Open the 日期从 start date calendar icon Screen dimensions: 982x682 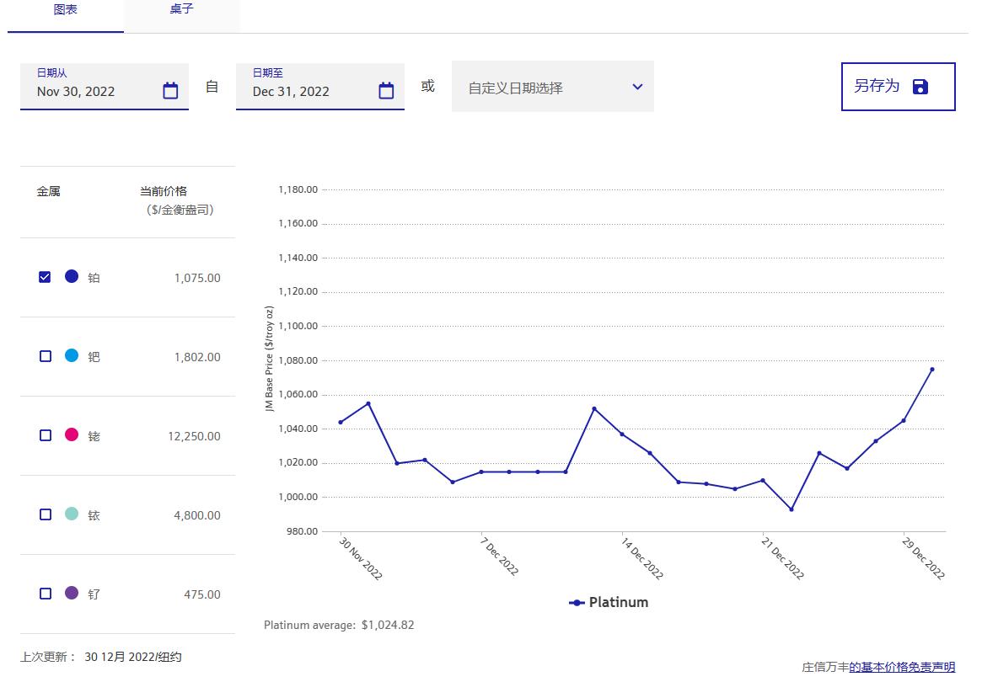[x=170, y=91]
